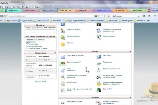Screen dimensions: 158x105
Task: Open the Диспетчер файлов link
Action: (32, 46)
